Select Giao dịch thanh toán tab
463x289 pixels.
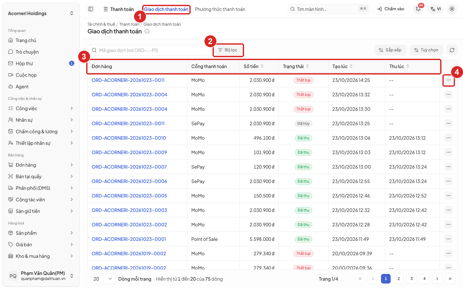(x=166, y=9)
